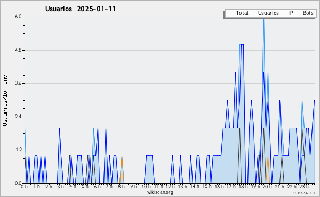Click the '15 h' x-axis label
320x197 pixels.
(207, 186)
